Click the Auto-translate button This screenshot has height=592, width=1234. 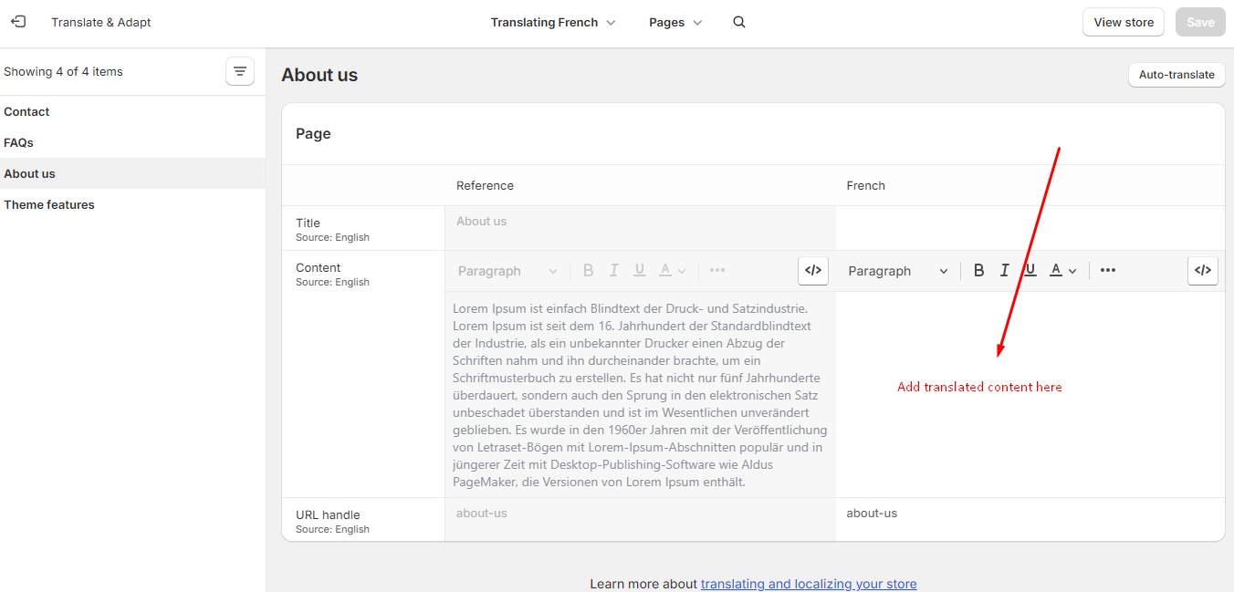click(x=1176, y=75)
